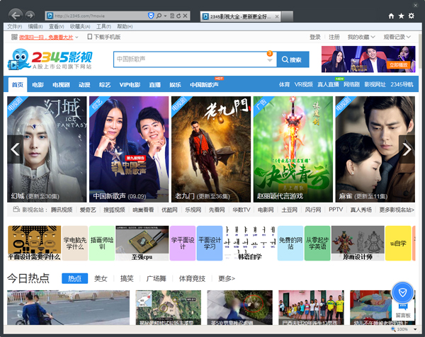Viewport: 425px width, 337px height.
Task: Open the 麻雀 poster thumbnail
Action: [x=375, y=149]
